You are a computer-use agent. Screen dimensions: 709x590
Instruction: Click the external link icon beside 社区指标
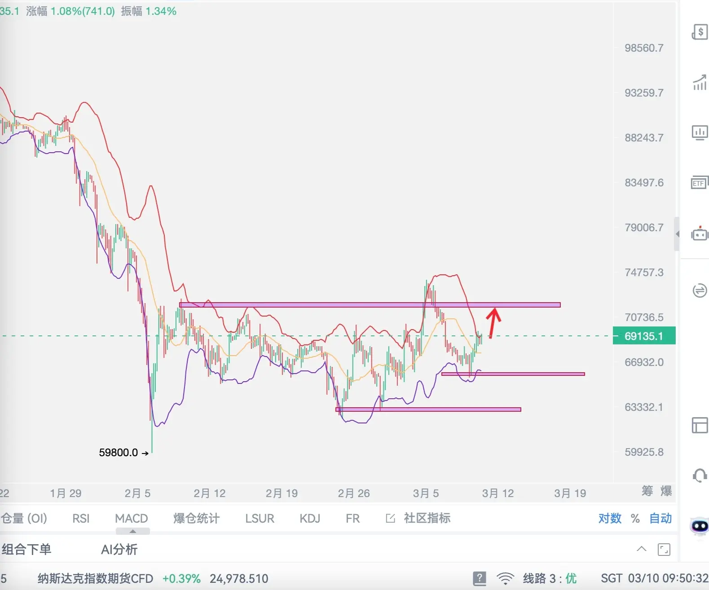(x=391, y=518)
